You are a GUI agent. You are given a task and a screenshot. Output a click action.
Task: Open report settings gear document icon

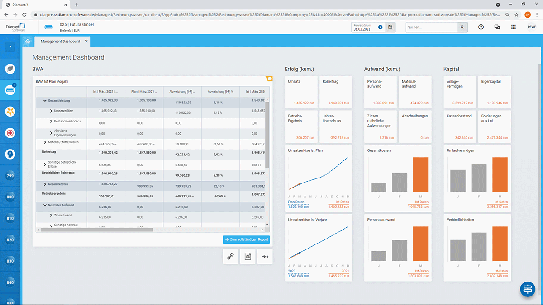click(248, 256)
